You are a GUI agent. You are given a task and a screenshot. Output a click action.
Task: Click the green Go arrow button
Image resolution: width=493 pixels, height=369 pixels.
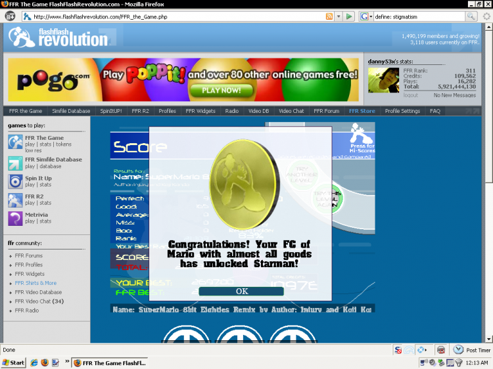click(x=349, y=16)
